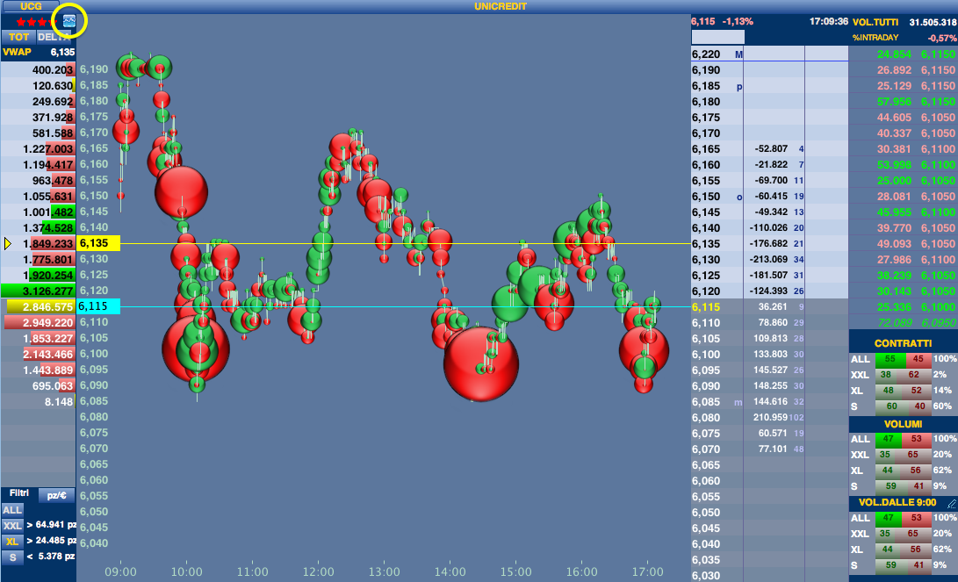Click the VOL.DALLE 9:00 S 59/41 bar
Screen dimensions: 958x582
pos(903,565)
